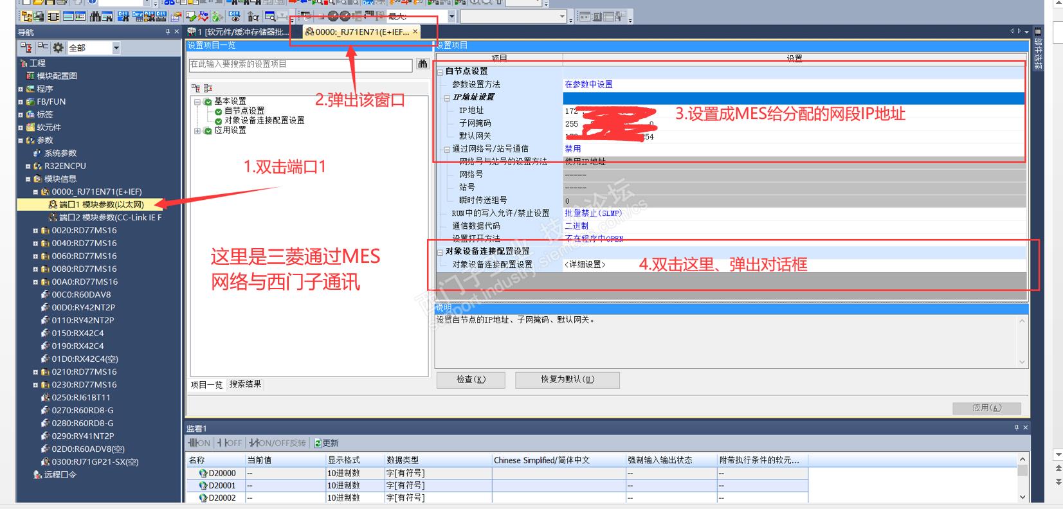
Task: Select 端口2 模块参数(CC-Link IE F tree node
Action: click(x=105, y=217)
